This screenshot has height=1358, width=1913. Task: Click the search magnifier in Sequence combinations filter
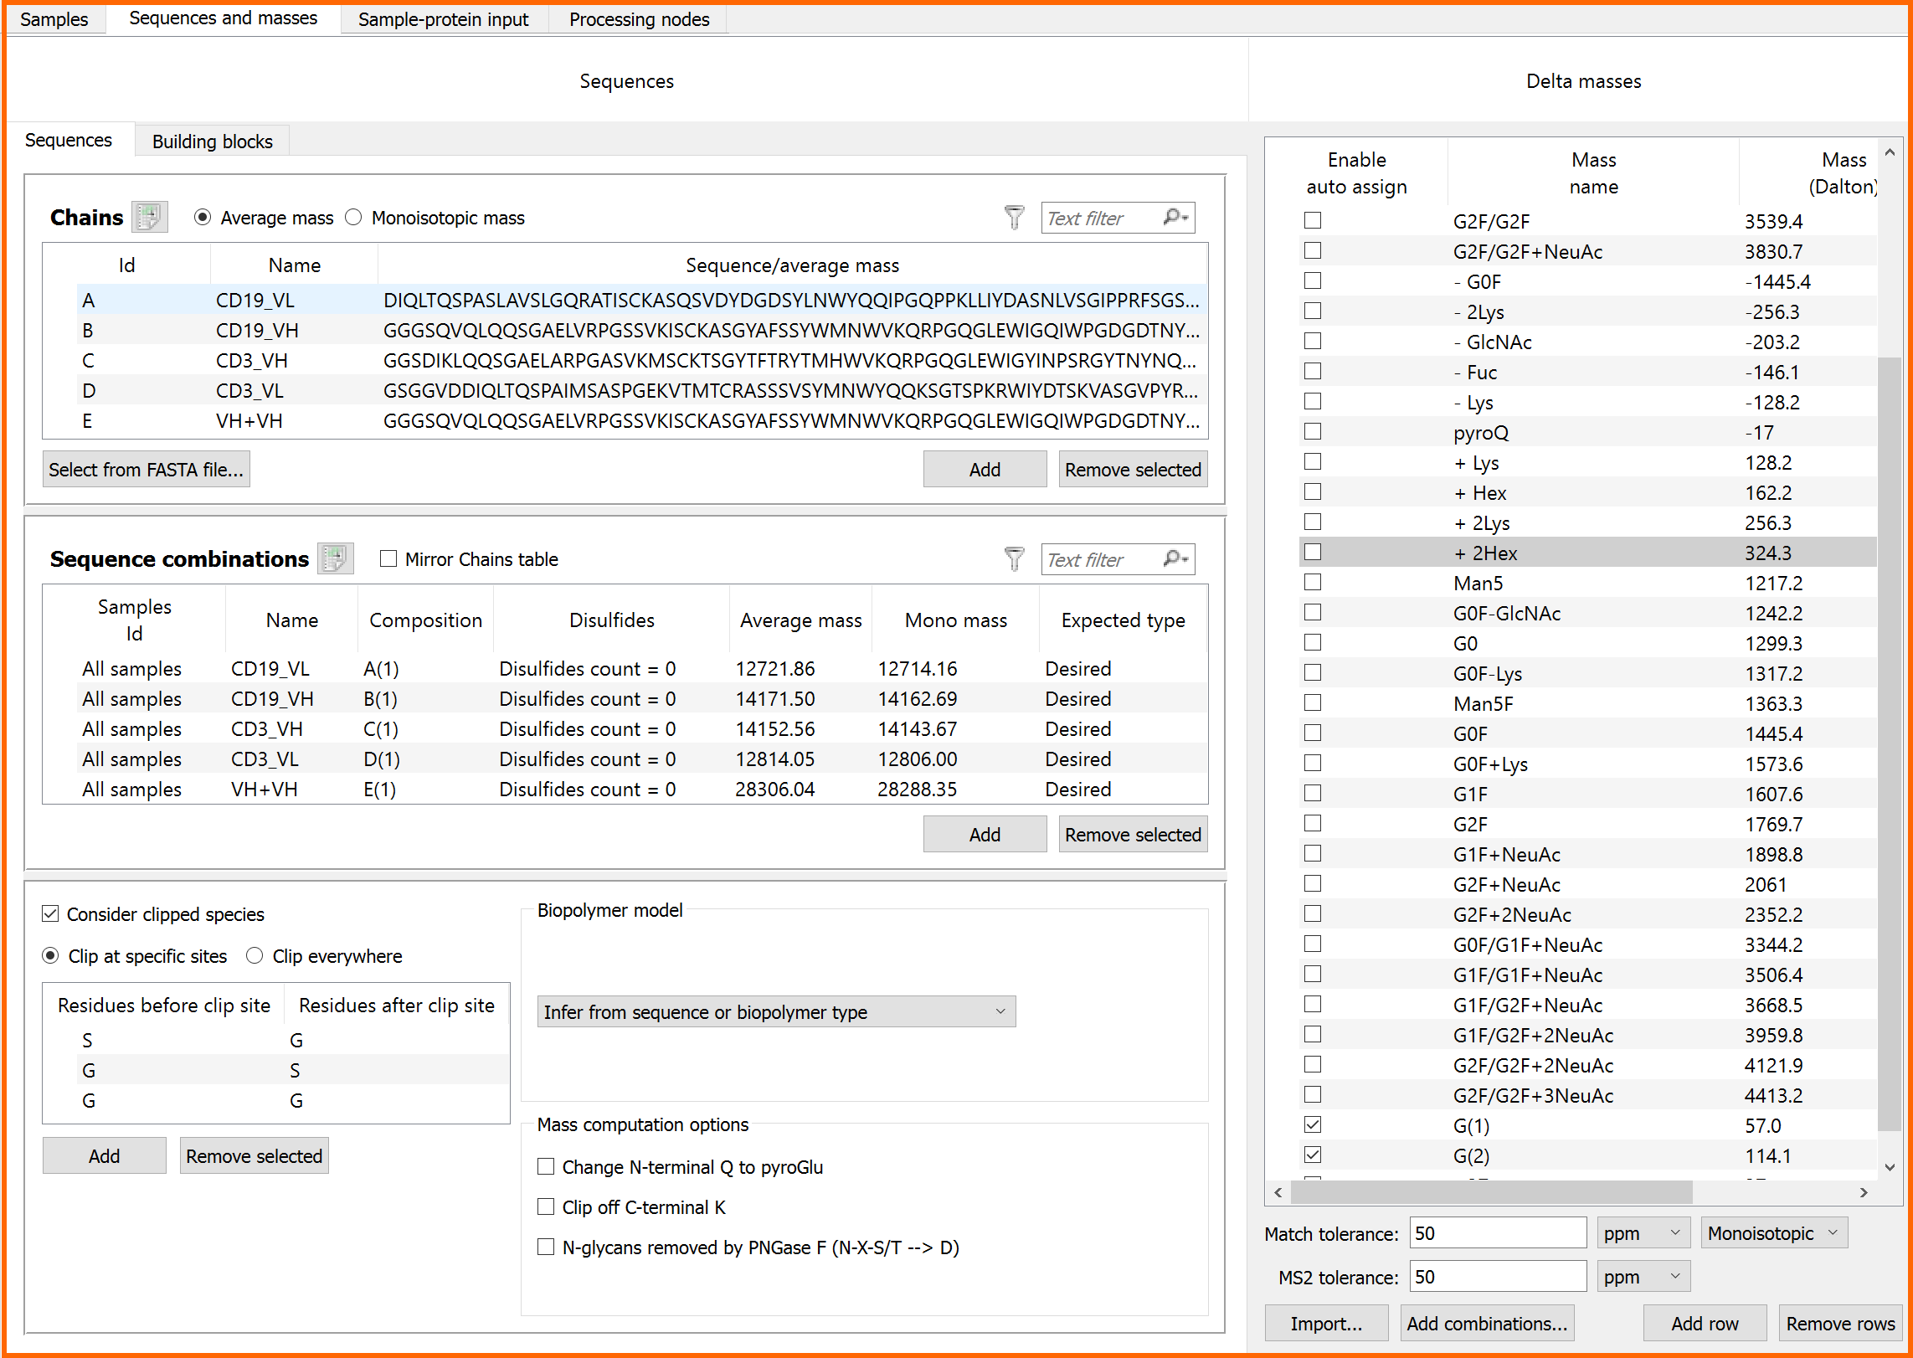coord(1175,558)
